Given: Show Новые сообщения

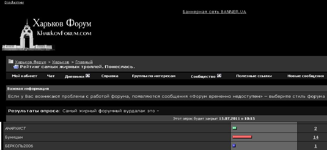Looking at the screenshot, I should pos(305,76).
